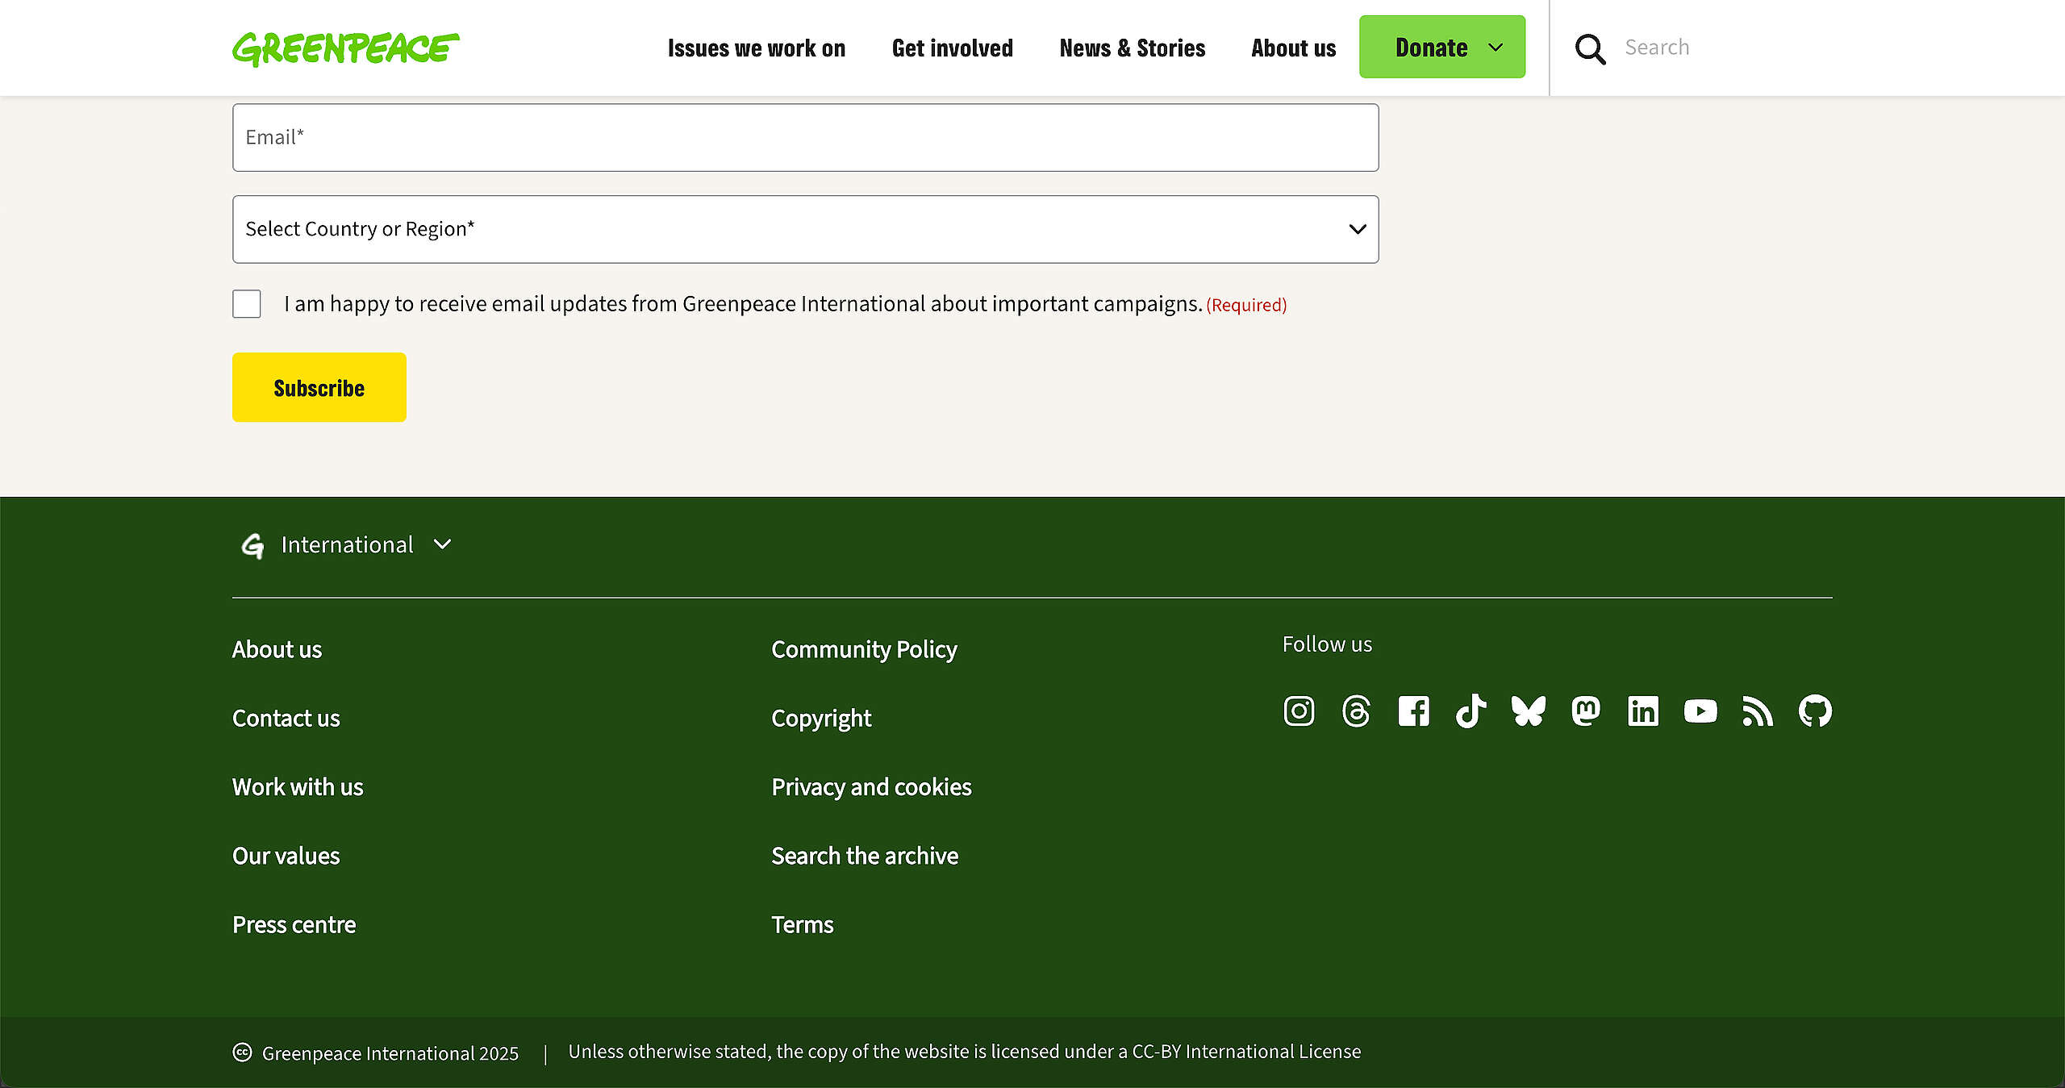Expand the Donate dropdown button
The height and width of the screenshot is (1088, 2065).
1442,47
